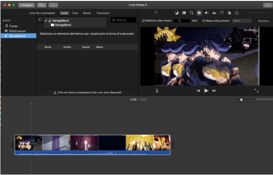Click the Ripristina button
This screenshot has width=273, height=175.
point(263,21)
